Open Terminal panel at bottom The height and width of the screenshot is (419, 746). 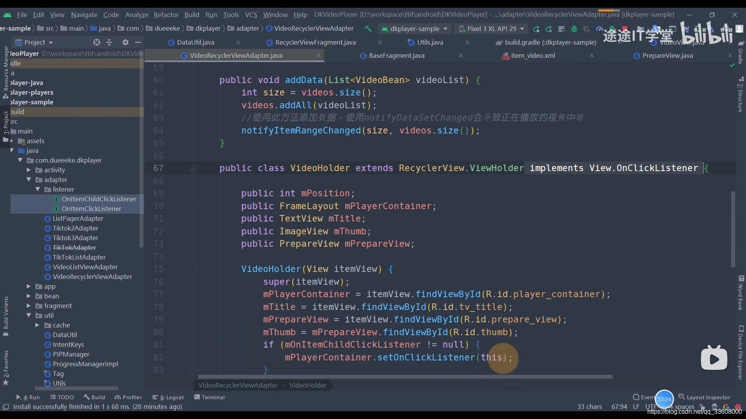(x=214, y=396)
